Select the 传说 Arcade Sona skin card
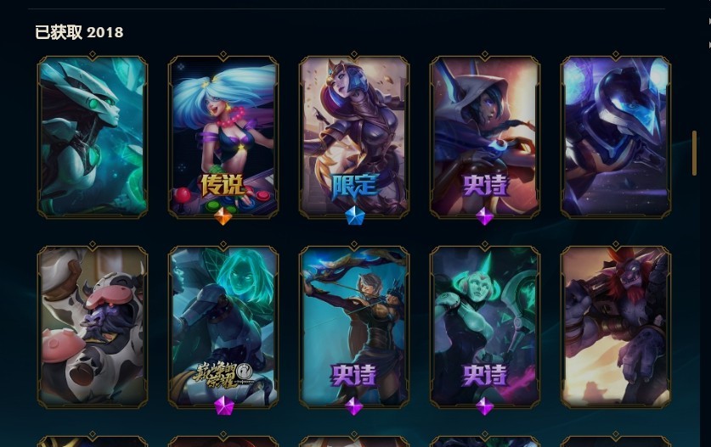The width and height of the screenshot is (711, 447). (x=223, y=137)
